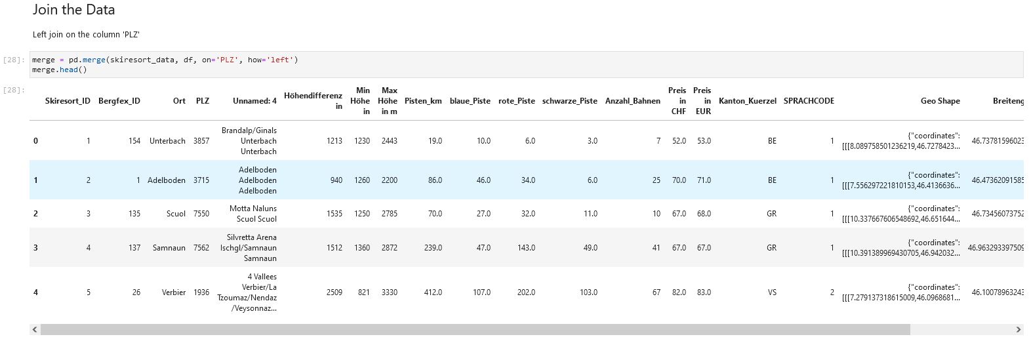Screen dimensions: 1031x341
Task: Click the left arrow of the horizontal scrollbar
Action: click(x=35, y=329)
